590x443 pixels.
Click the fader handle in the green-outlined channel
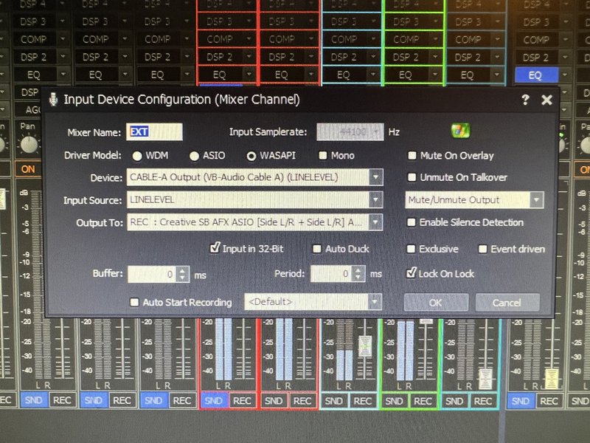(x=426, y=321)
